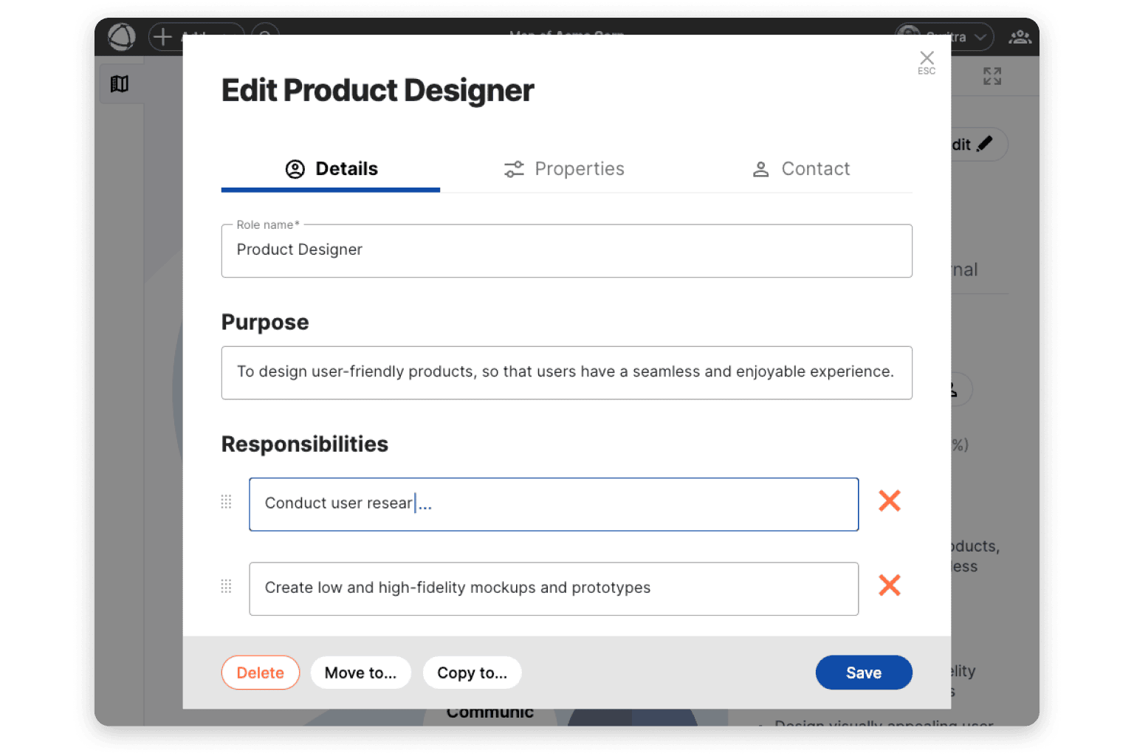Expand the user account dropdown chevron
This screenshot has width=1134, height=756.
tap(980, 37)
